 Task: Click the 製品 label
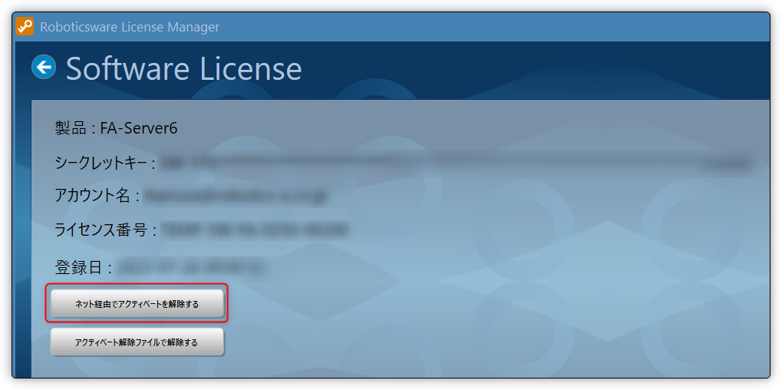point(69,129)
